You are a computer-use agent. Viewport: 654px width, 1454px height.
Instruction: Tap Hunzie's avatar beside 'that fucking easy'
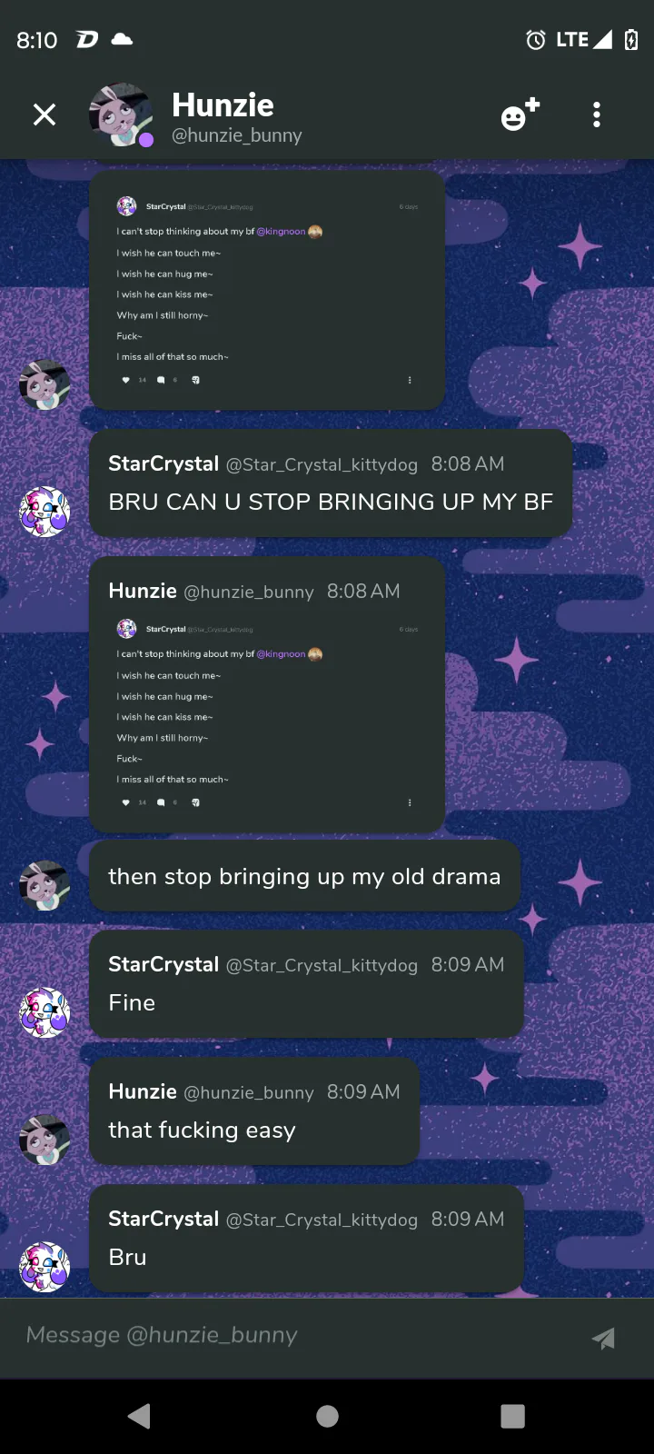coord(45,1139)
